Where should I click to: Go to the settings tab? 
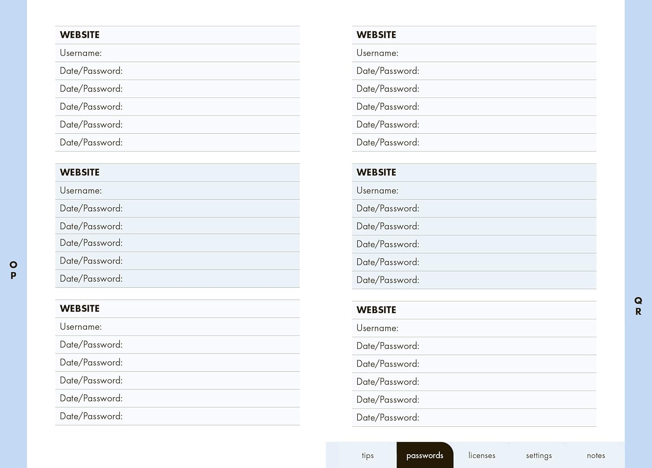(x=539, y=455)
